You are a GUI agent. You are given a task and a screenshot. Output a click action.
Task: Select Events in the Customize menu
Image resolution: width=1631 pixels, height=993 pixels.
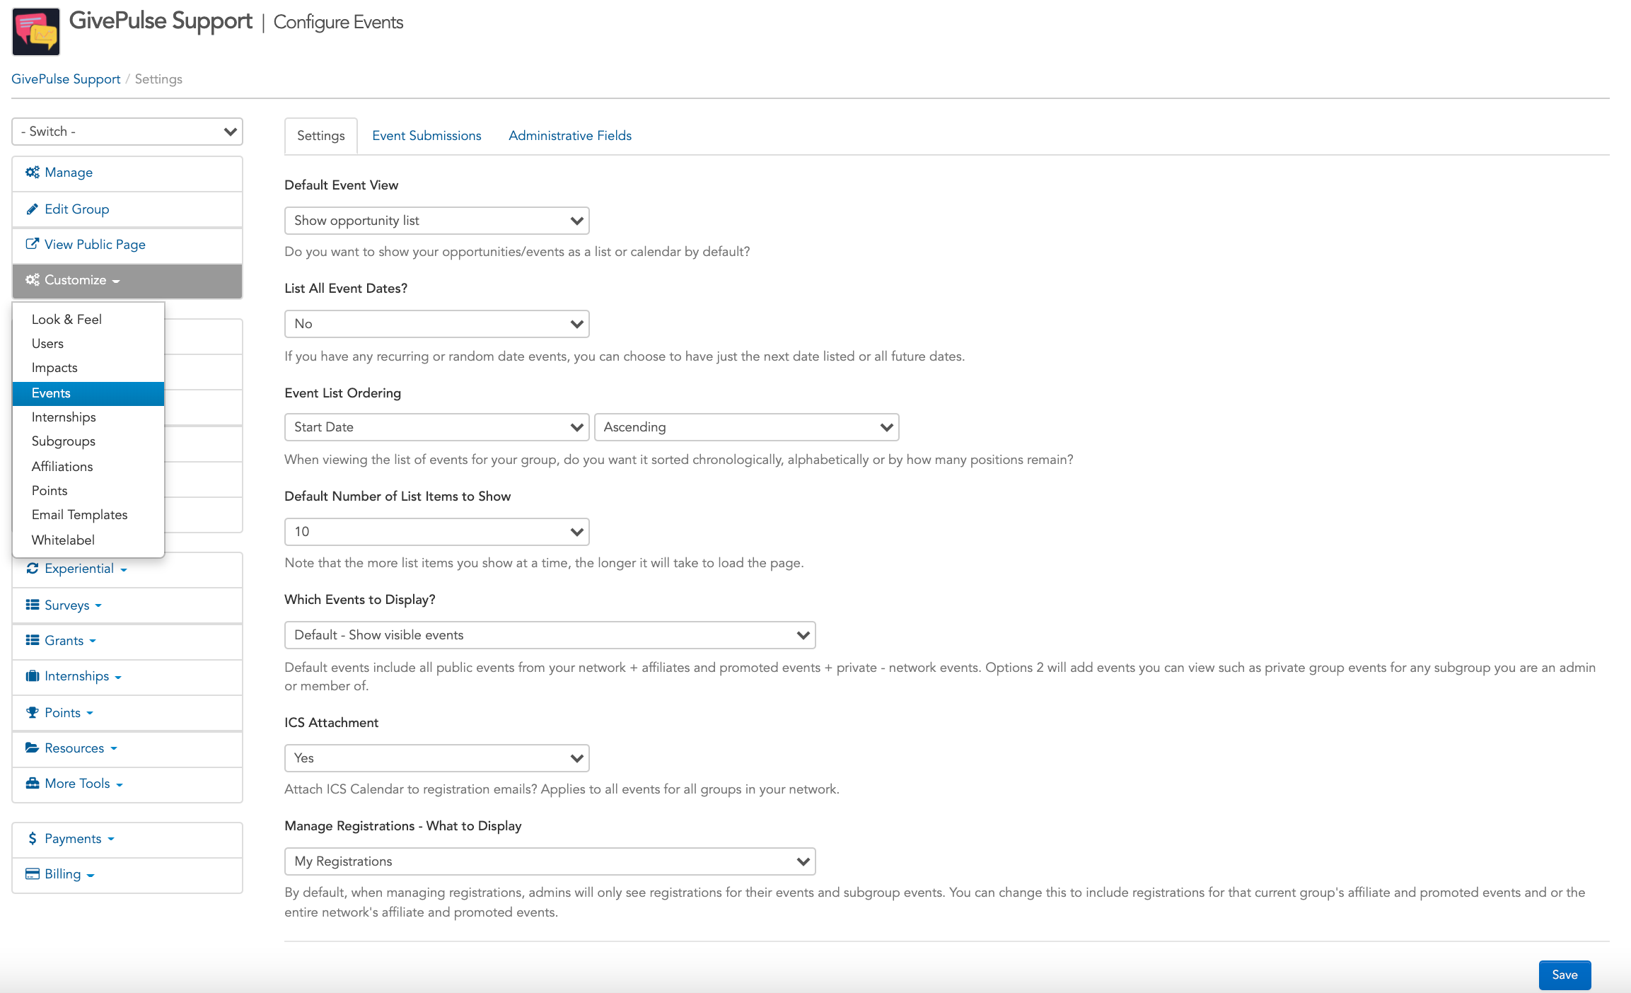(x=88, y=393)
